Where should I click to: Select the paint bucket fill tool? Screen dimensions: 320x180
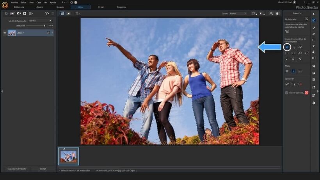314,52
